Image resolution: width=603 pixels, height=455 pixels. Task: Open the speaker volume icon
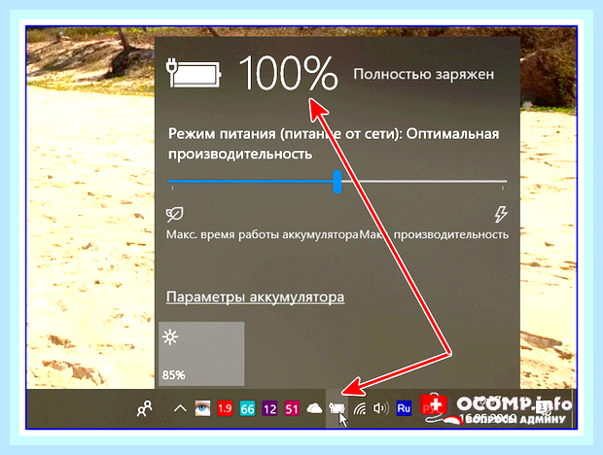381,408
